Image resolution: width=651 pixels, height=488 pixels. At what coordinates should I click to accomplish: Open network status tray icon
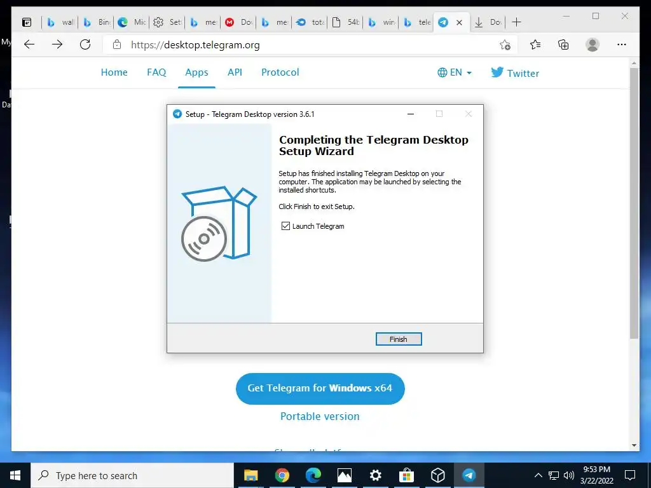[x=554, y=475]
